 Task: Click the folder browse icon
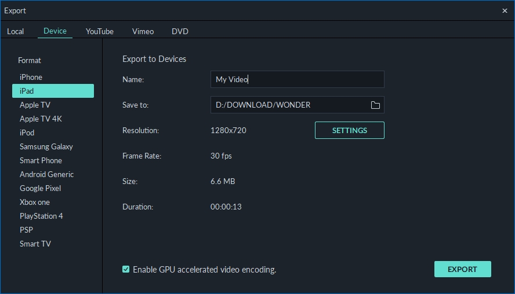[x=375, y=105]
